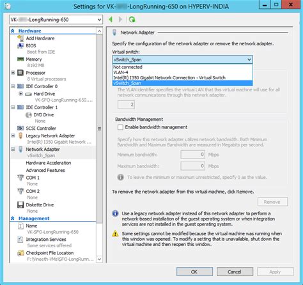Select the Memory tree item label
Image resolution: width=303 pixels, height=285 pixels.
(x=34, y=59)
